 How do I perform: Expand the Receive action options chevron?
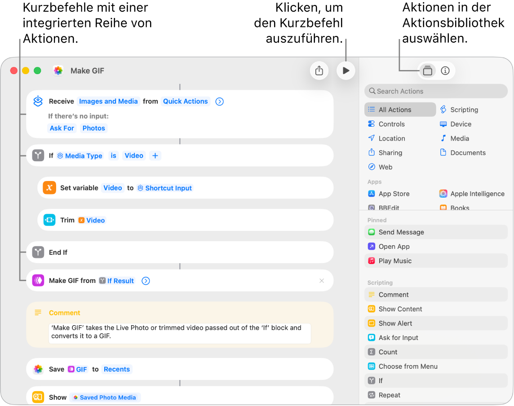click(x=219, y=101)
